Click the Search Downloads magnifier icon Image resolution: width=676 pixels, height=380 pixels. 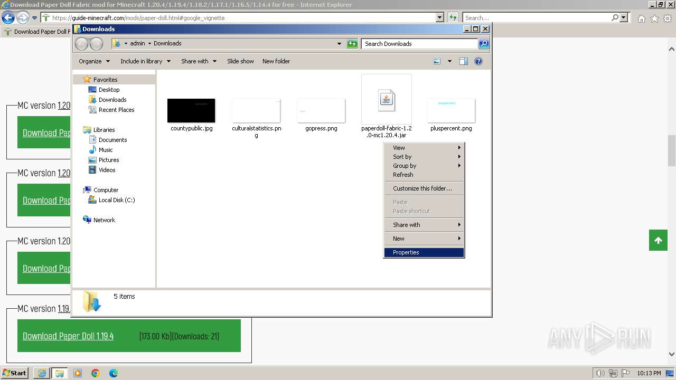tap(483, 44)
